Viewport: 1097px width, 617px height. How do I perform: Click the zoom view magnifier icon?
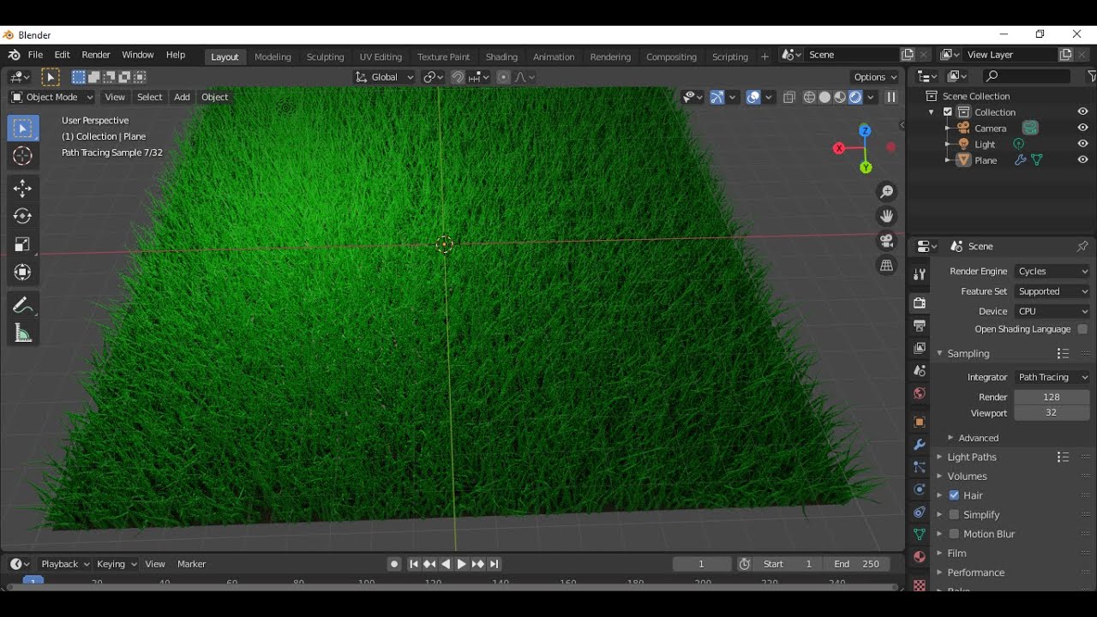(887, 192)
